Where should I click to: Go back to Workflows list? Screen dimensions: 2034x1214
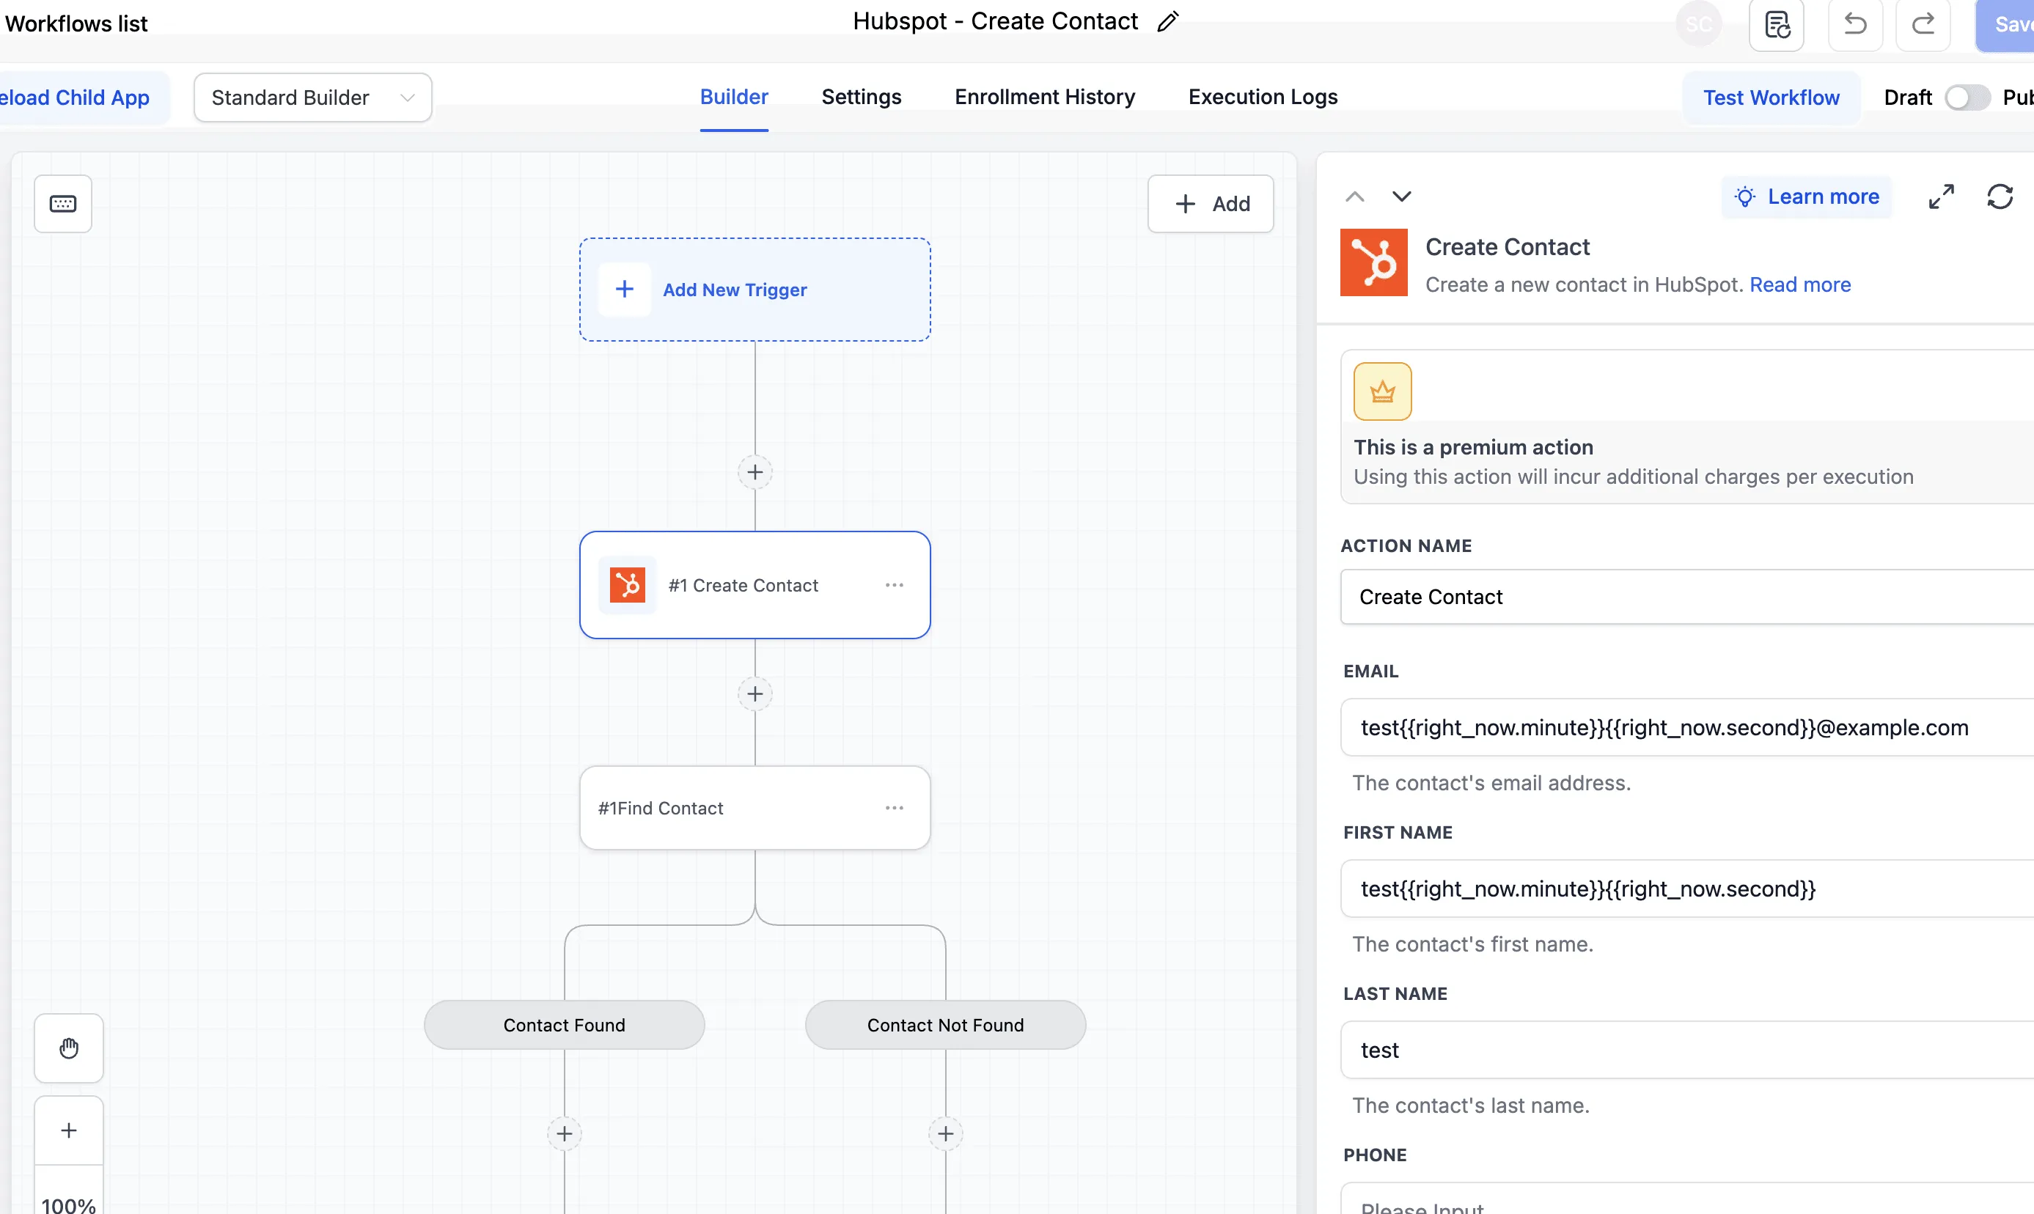click(76, 23)
